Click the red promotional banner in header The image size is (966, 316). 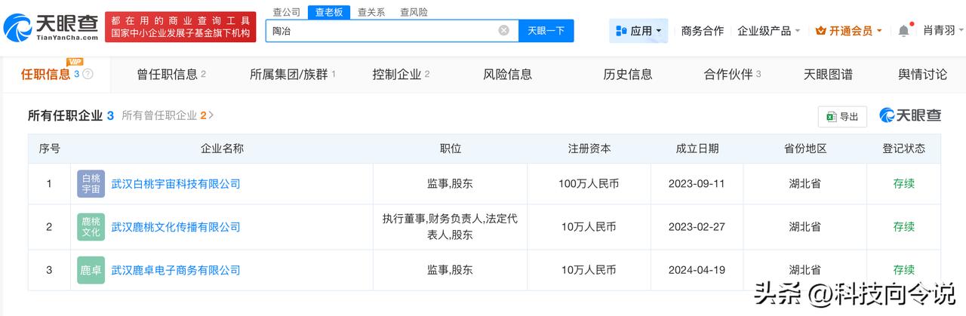pyautogui.click(x=181, y=28)
